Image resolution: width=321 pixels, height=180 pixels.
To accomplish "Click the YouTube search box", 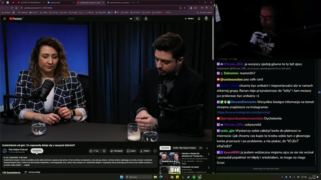I will 98,18.
